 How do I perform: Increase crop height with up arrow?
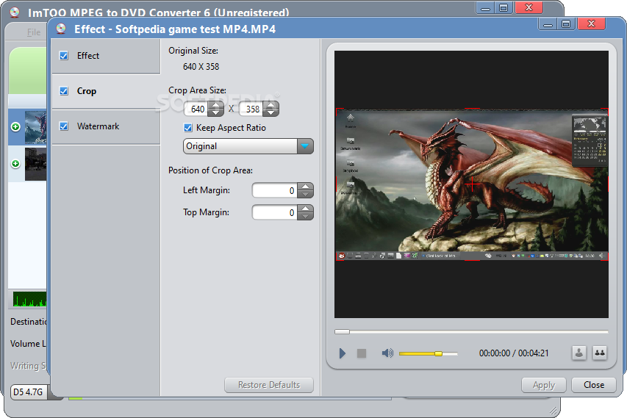coord(271,106)
